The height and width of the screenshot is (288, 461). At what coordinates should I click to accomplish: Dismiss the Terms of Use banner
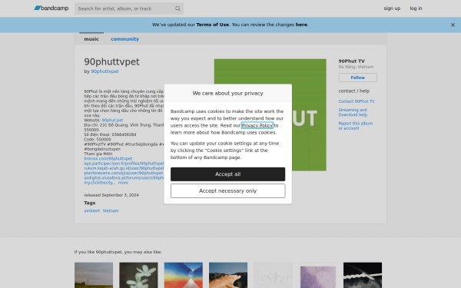(x=453, y=25)
